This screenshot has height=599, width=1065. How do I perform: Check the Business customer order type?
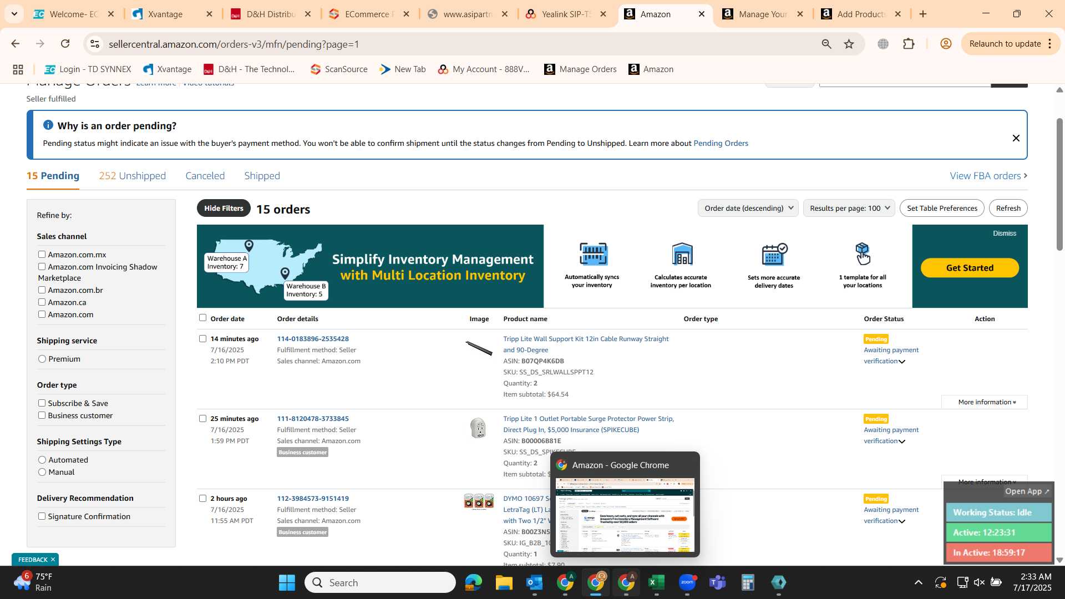(x=42, y=415)
